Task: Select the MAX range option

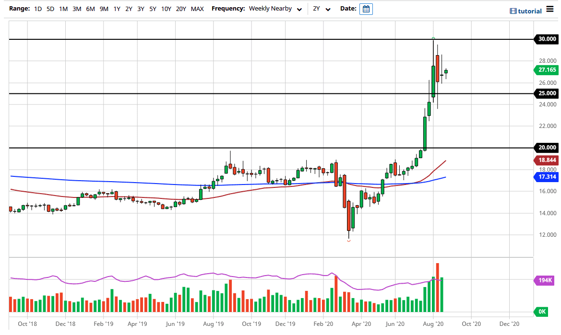Action: coord(197,9)
